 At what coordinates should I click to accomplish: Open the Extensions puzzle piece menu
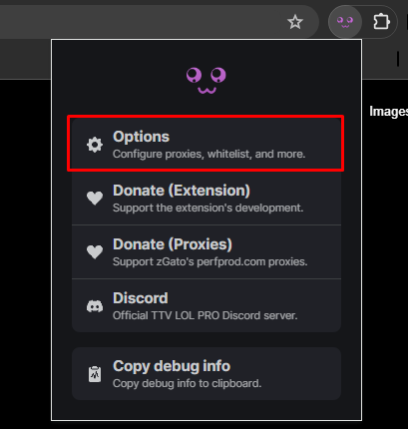(x=381, y=22)
